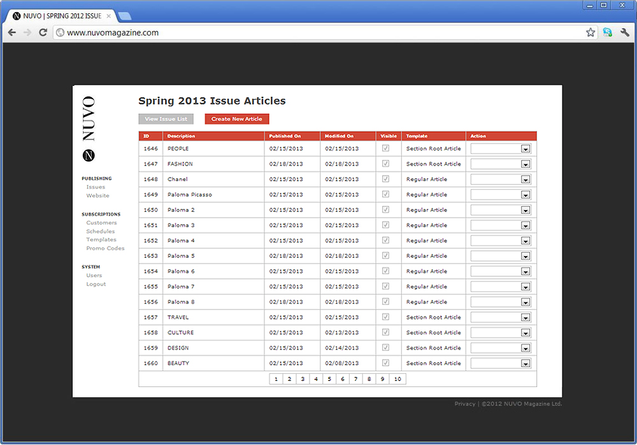This screenshot has width=637, height=445.
Task: Toggle Visible checkbox for Paloma Picasso article
Action: (x=385, y=194)
